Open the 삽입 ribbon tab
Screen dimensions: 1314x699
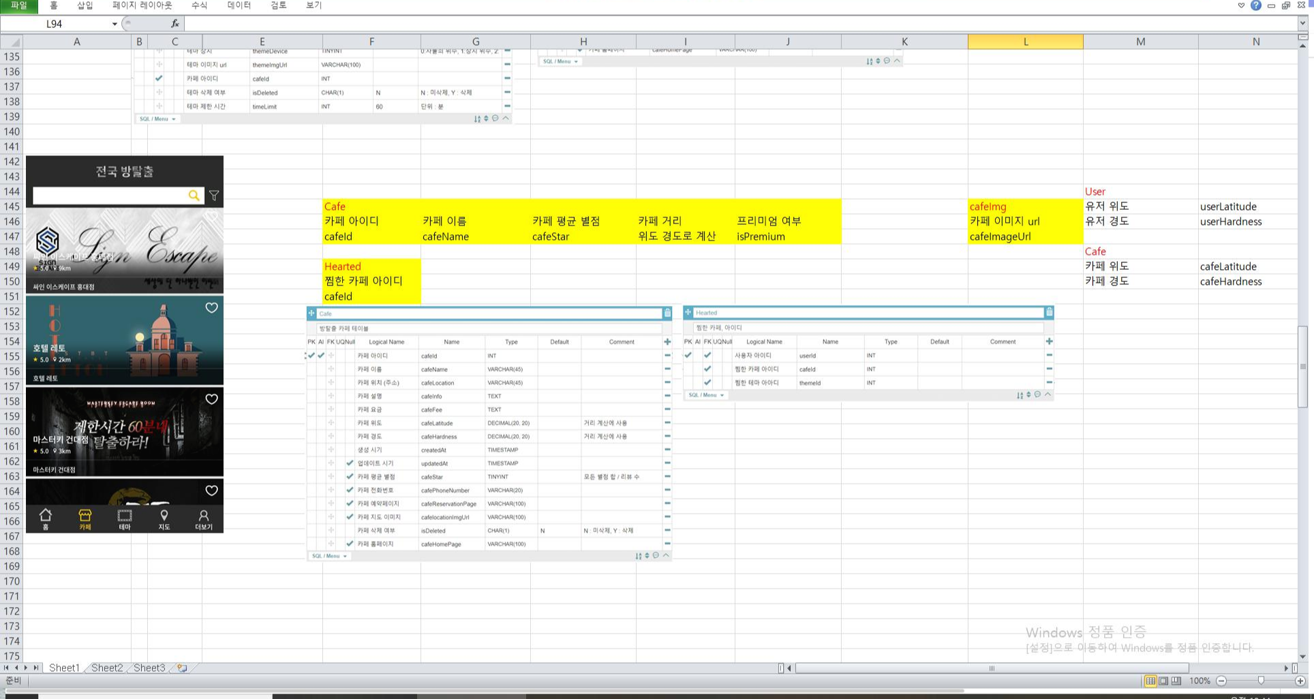click(x=85, y=5)
